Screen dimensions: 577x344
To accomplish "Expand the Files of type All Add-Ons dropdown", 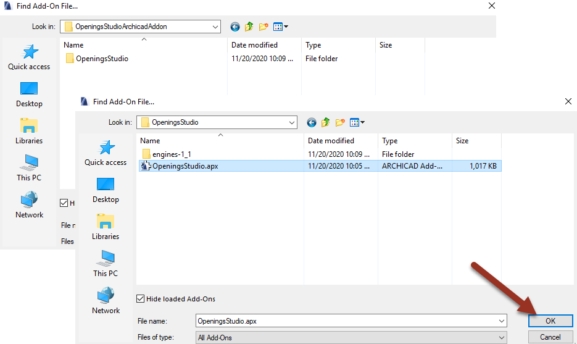I will 502,337.
